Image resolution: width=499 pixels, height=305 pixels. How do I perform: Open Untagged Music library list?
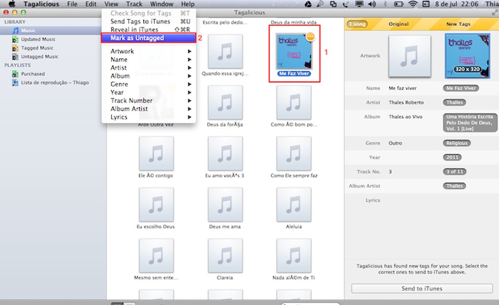pos(40,57)
